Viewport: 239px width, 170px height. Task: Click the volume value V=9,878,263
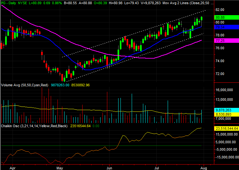pos(151,3)
